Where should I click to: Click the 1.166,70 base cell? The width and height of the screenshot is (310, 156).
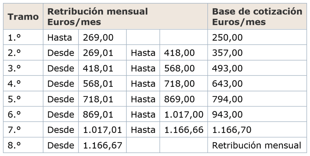[232, 130]
